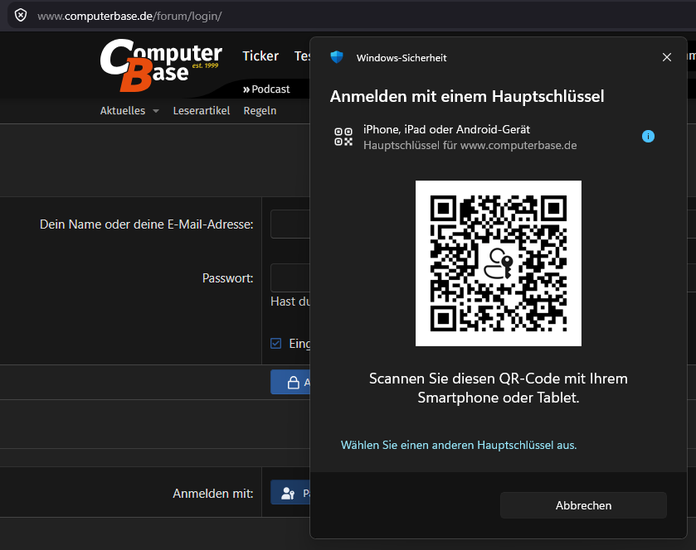This screenshot has height=550, width=696.
Task: Open the Regeln tab
Action: (x=260, y=110)
